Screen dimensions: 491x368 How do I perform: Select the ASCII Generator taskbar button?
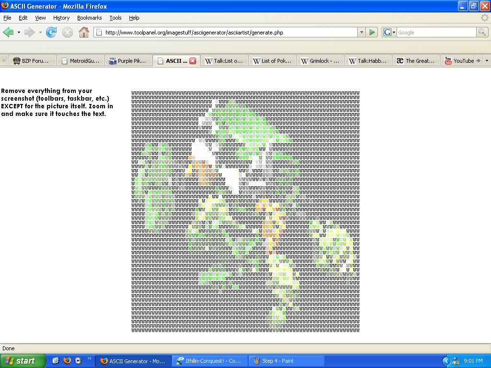(x=133, y=361)
